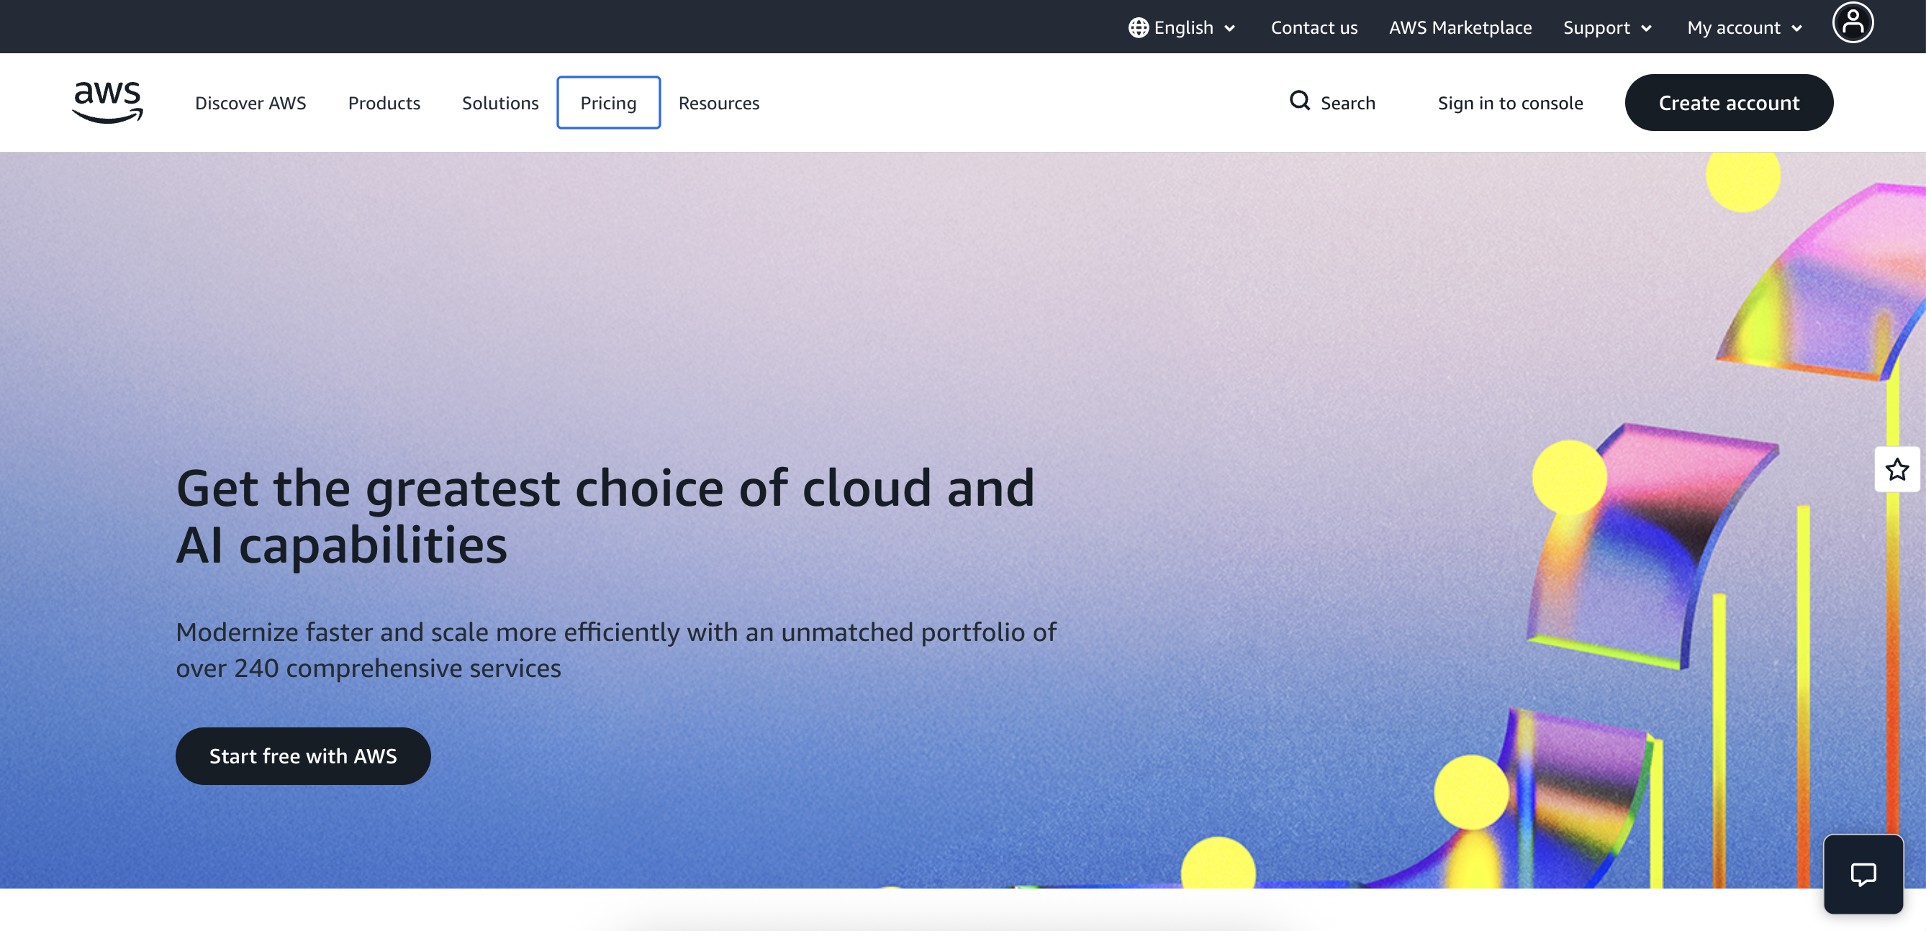1926x931 pixels.
Task: Open the Resources menu
Action: coord(718,102)
